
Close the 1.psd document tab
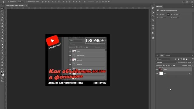pos(26,5)
